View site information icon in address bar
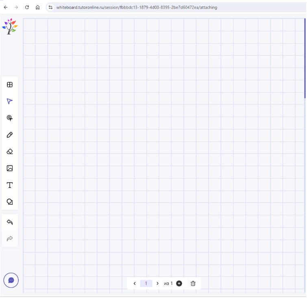The width and height of the screenshot is (307, 298). pos(50,7)
